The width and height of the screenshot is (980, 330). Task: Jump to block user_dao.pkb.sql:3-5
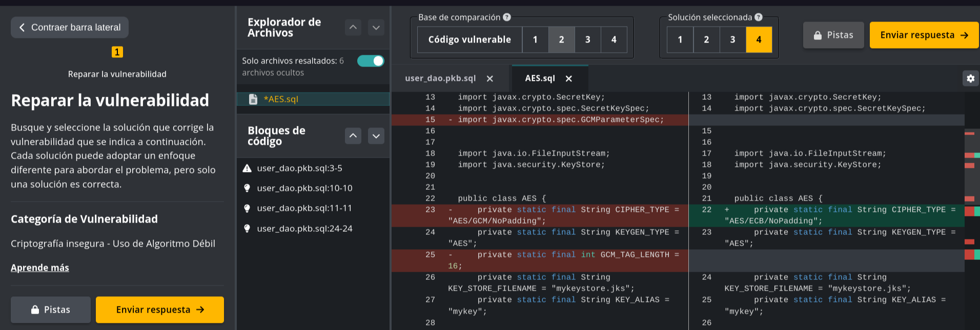click(x=299, y=168)
